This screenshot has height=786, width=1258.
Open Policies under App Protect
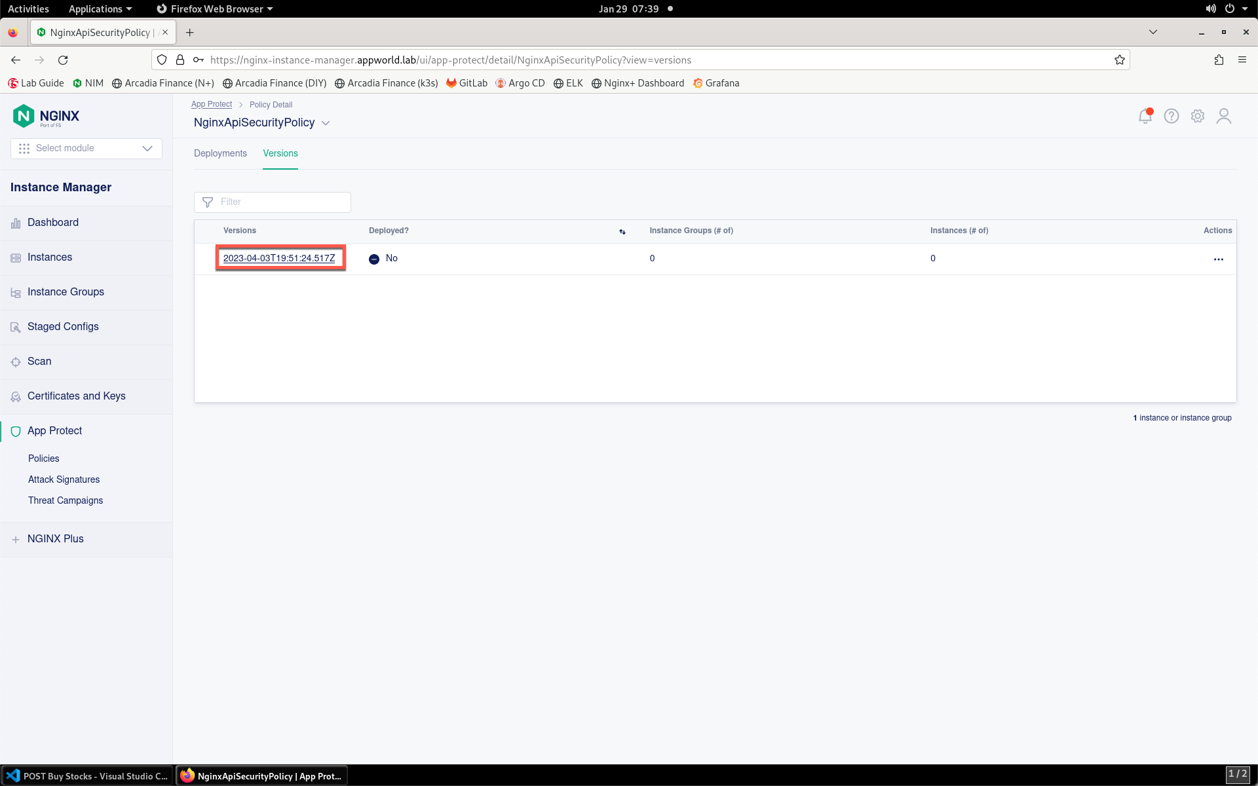click(x=44, y=458)
